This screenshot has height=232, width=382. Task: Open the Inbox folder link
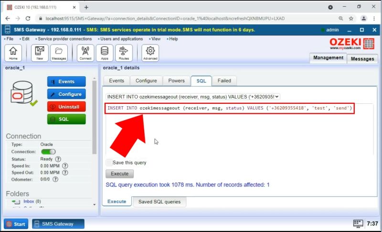click(x=29, y=202)
